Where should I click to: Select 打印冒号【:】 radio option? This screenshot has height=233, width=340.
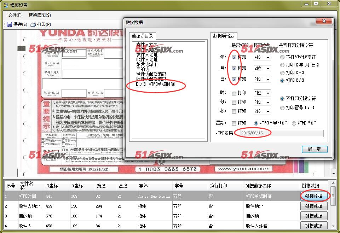click(282, 108)
